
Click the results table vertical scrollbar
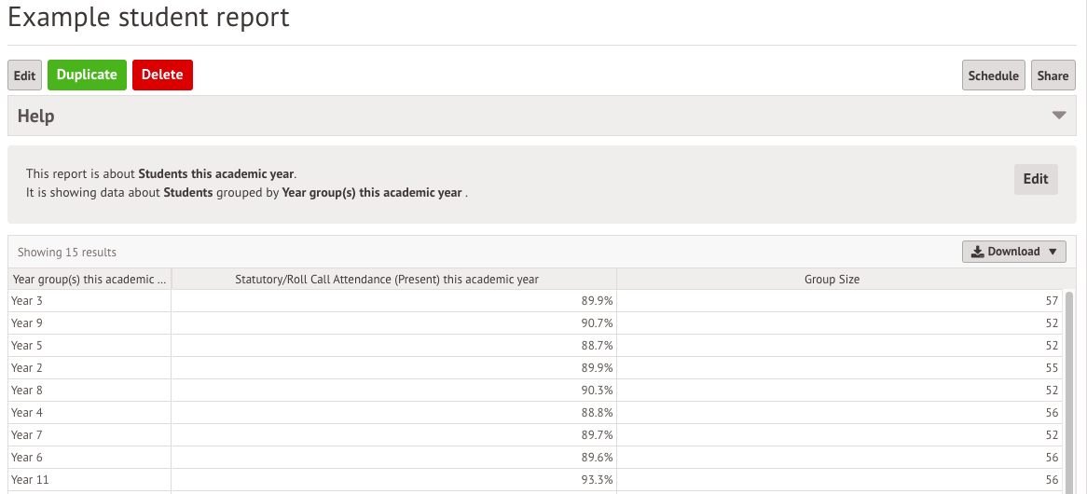click(1068, 392)
